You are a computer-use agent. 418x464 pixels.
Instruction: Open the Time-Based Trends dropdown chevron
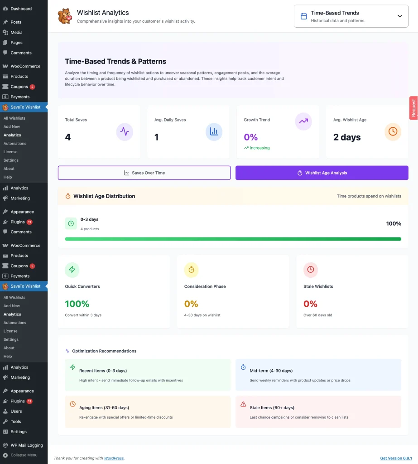point(399,16)
